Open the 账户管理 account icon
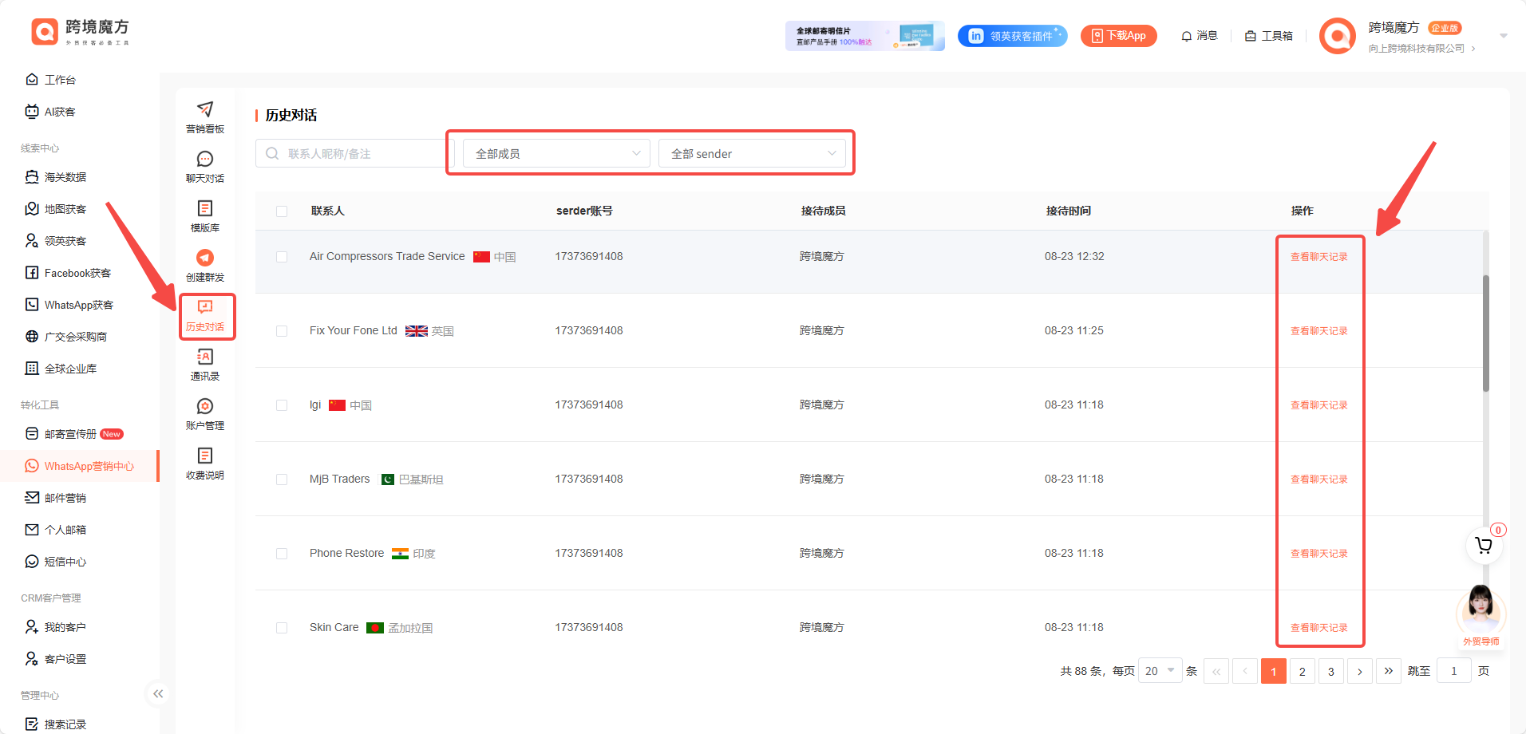The image size is (1526, 734). 205,407
